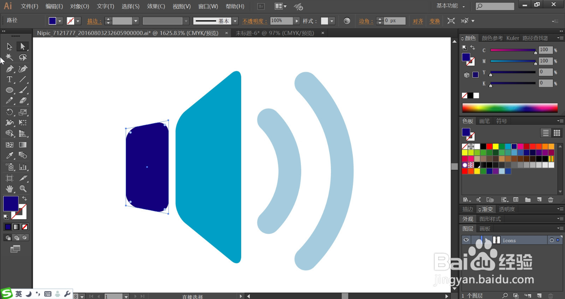The width and height of the screenshot is (565, 299).
Task: Select the Pencil tool
Action: 10,101
